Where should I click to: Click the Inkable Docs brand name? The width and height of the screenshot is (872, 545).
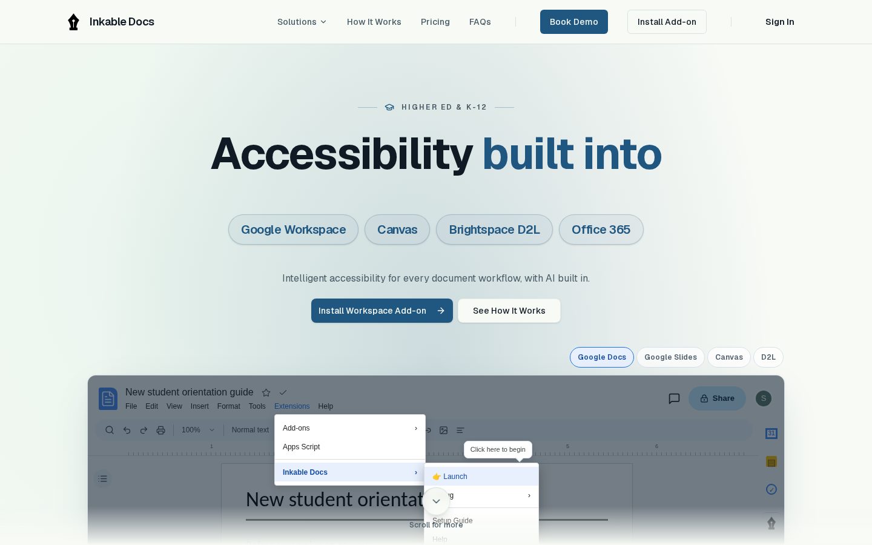122,22
